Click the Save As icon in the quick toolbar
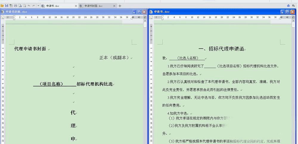298x144 pixels. click(x=11, y=6)
